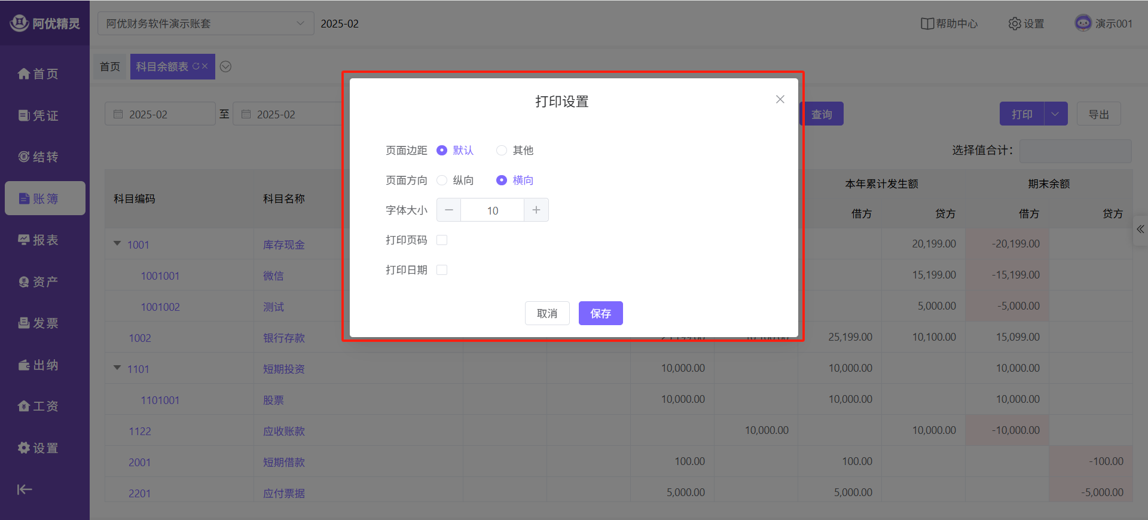
Task: Switch to the 首页 tab
Action: [110, 67]
